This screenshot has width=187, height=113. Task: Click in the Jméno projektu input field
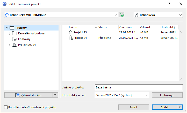click(x=139, y=87)
